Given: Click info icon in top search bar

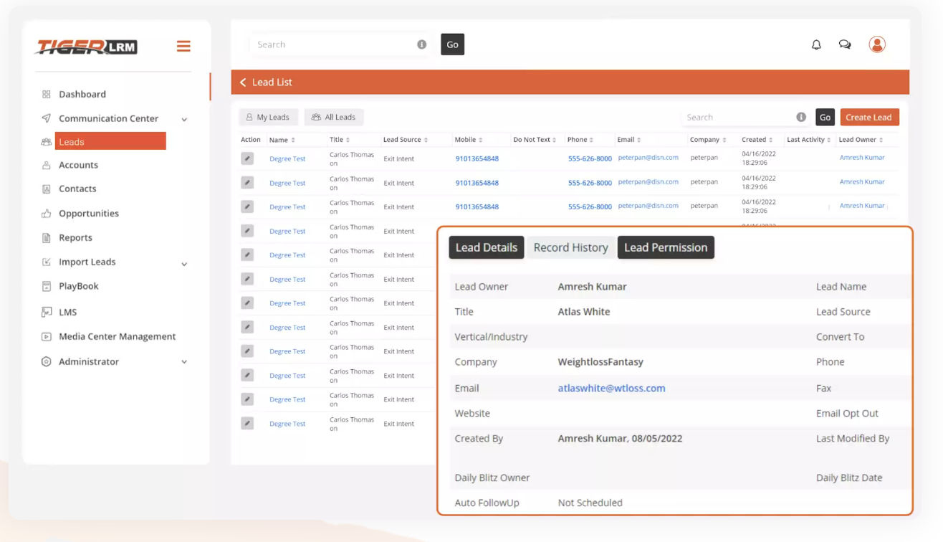Looking at the screenshot, I should coord(421,44).
